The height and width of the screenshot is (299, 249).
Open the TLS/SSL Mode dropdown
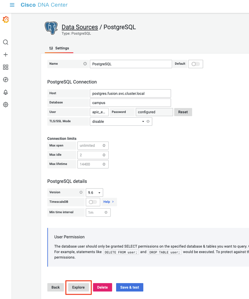[121, 122]
